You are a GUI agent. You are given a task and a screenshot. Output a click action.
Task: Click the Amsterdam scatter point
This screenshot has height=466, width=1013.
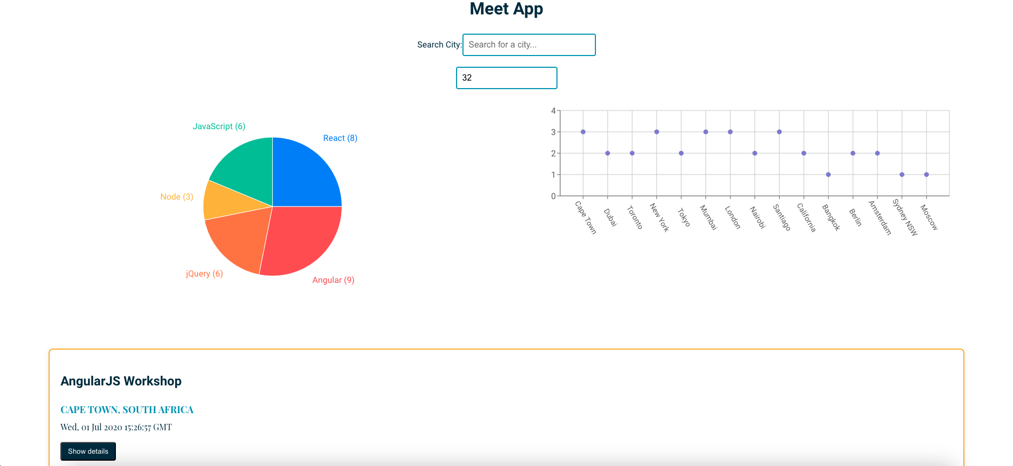point(877,153)
